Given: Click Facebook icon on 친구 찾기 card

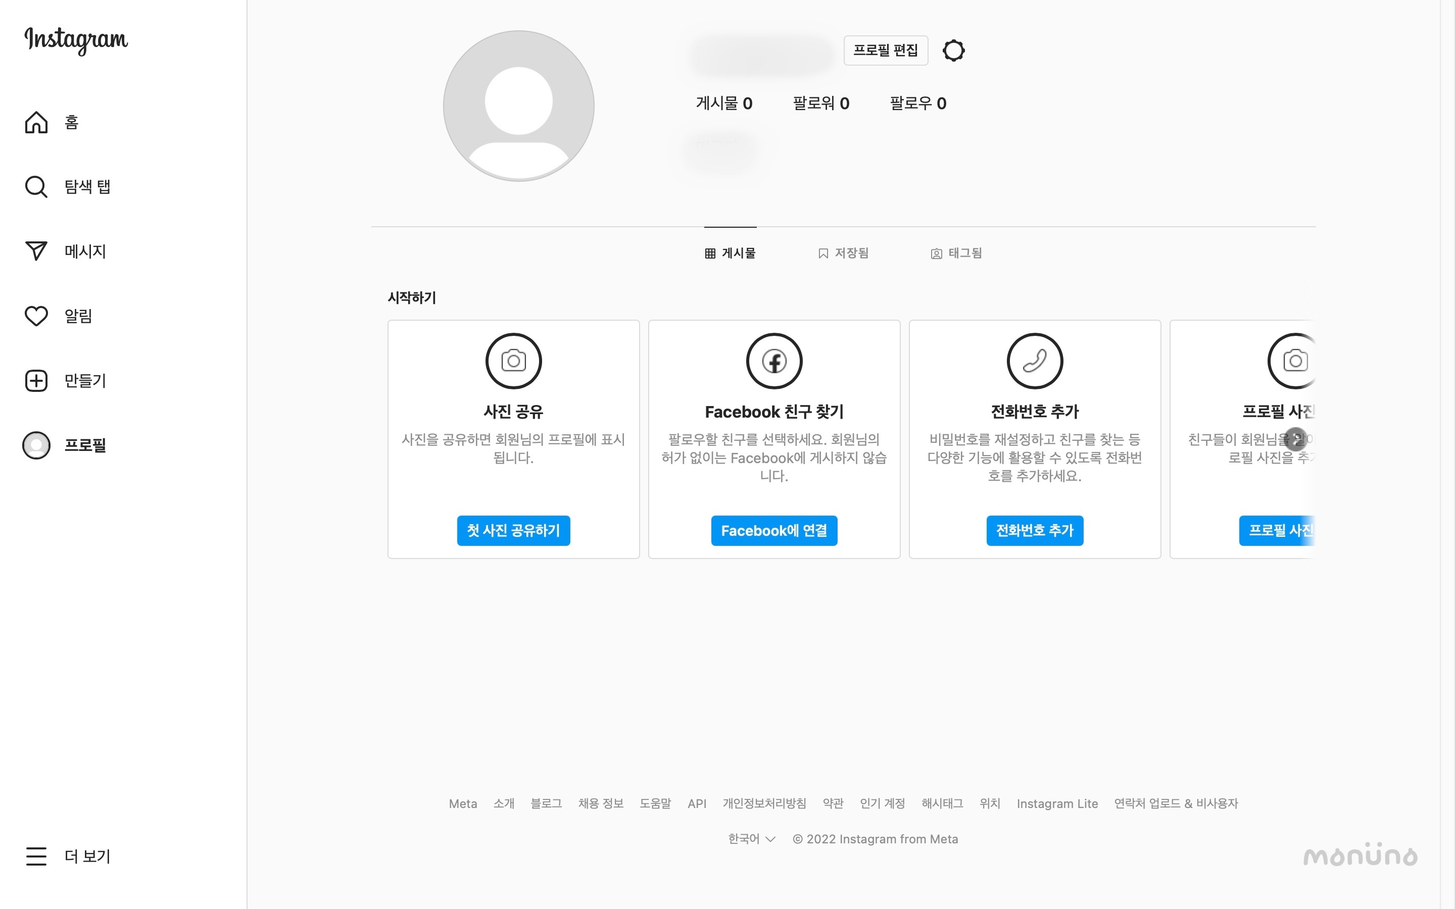Looking at the screenshot, I should pos(774,361).
